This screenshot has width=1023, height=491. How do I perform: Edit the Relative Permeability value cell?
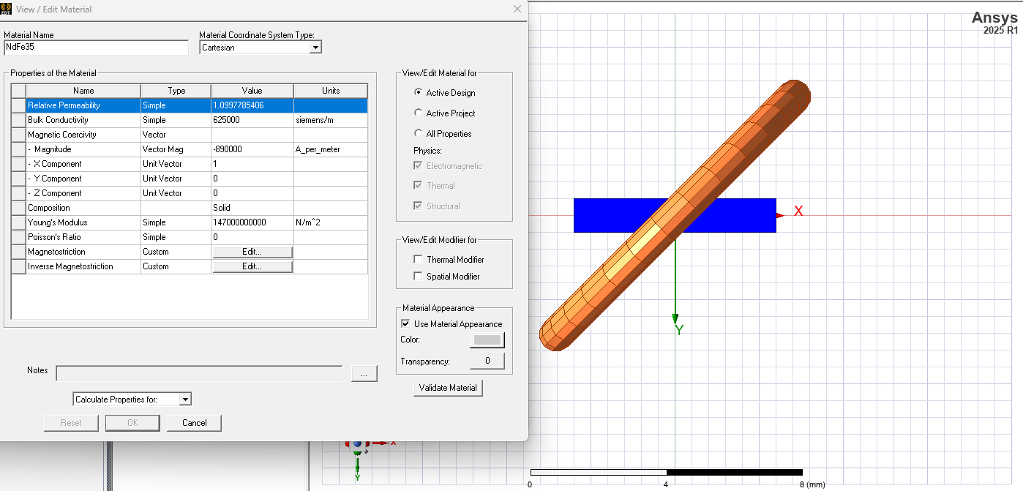(x=252, y=105)
